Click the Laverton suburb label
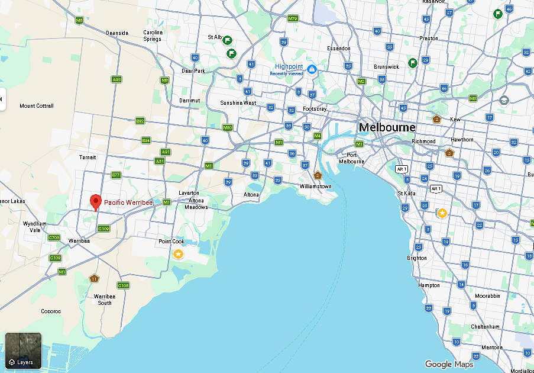Screen dimensions: 534x373 189,193
